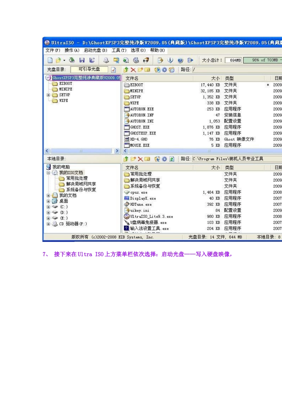Select the EZBOOT folder in image tree

click(62, 84)
